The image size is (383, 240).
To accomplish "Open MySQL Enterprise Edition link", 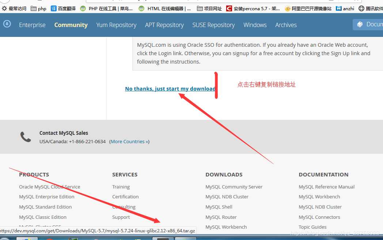I will tap(47, 197).
